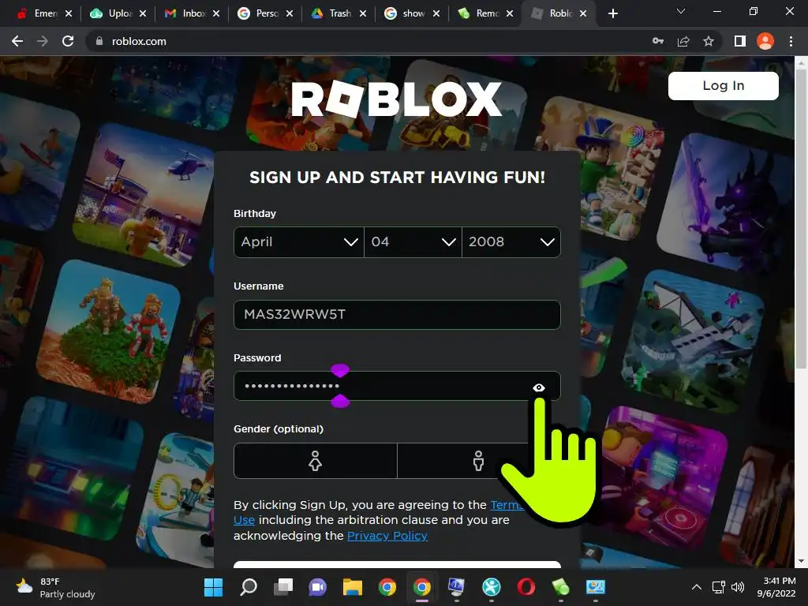Open the saved passwords key icon

658,41
